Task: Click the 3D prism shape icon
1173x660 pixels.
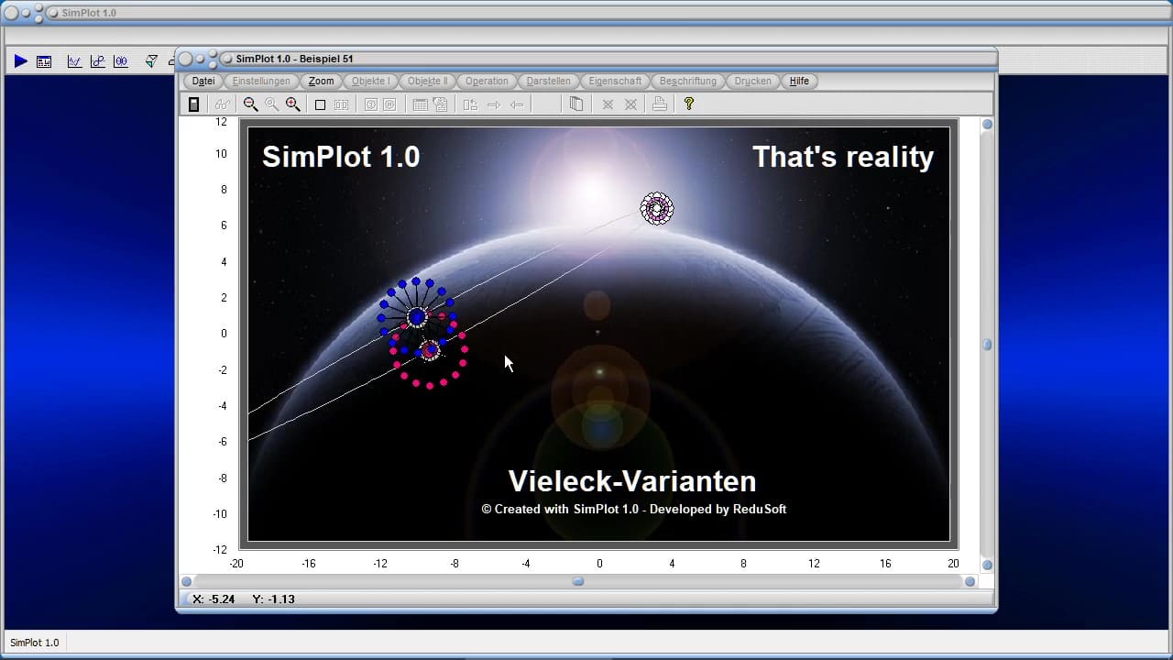Action: (x=151, y=61)
